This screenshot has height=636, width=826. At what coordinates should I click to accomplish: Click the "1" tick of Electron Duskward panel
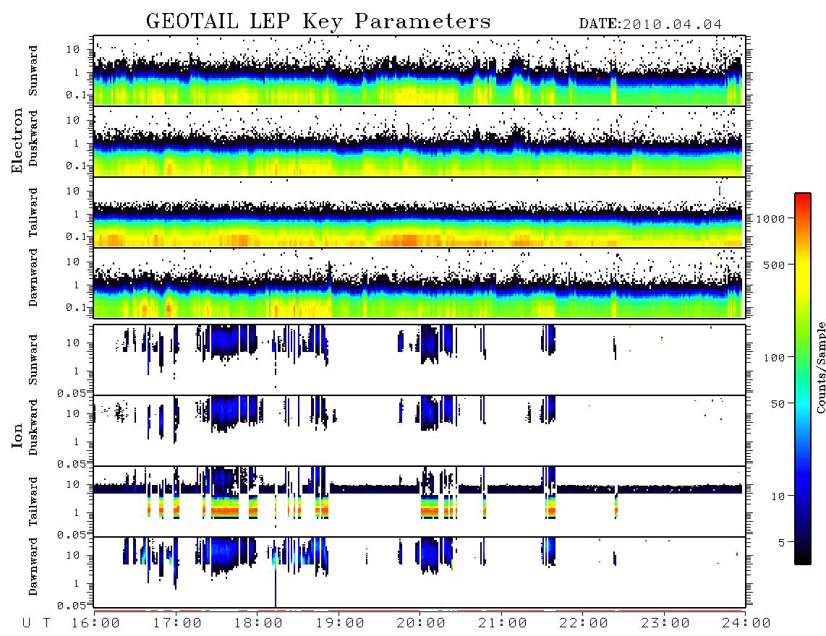click(x=77, y=143)
